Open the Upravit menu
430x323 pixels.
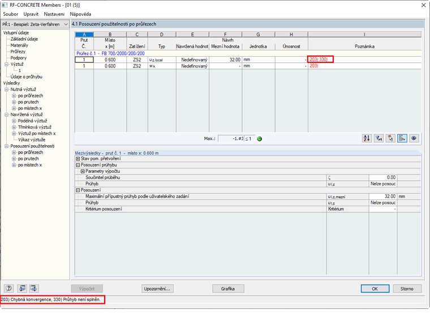coord(31,14)
